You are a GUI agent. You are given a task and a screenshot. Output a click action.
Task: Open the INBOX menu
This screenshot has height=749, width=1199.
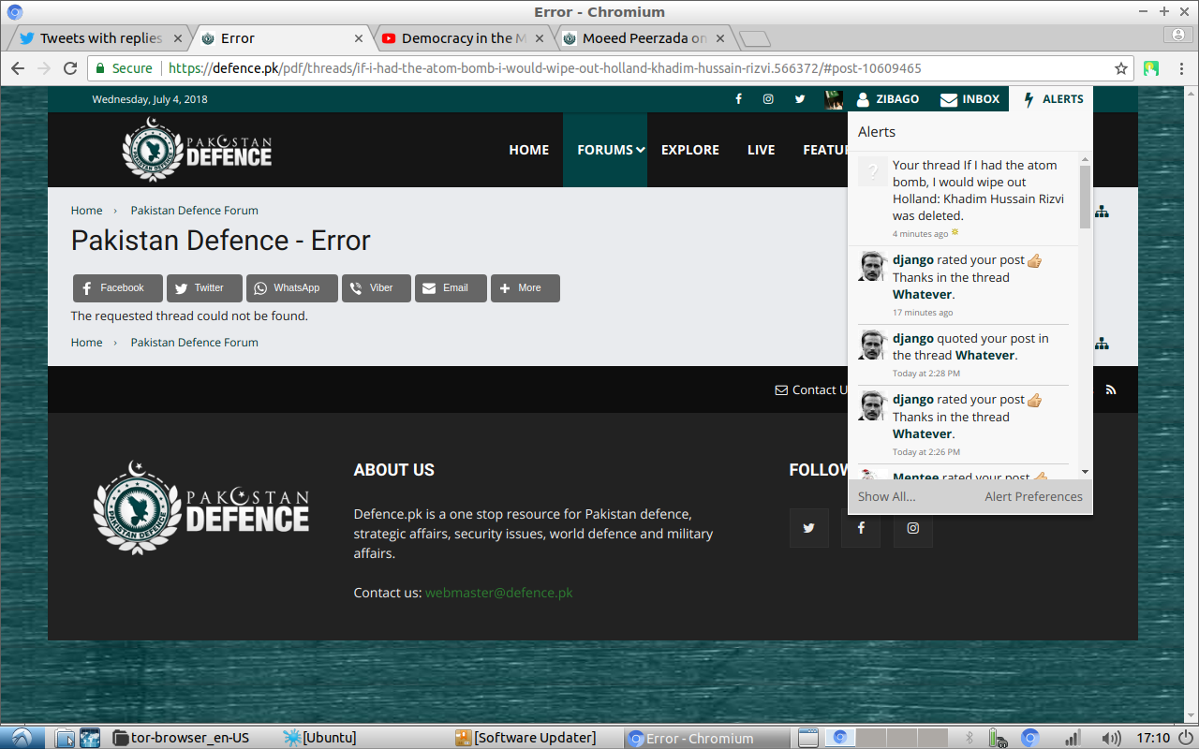tap(970, 99)
